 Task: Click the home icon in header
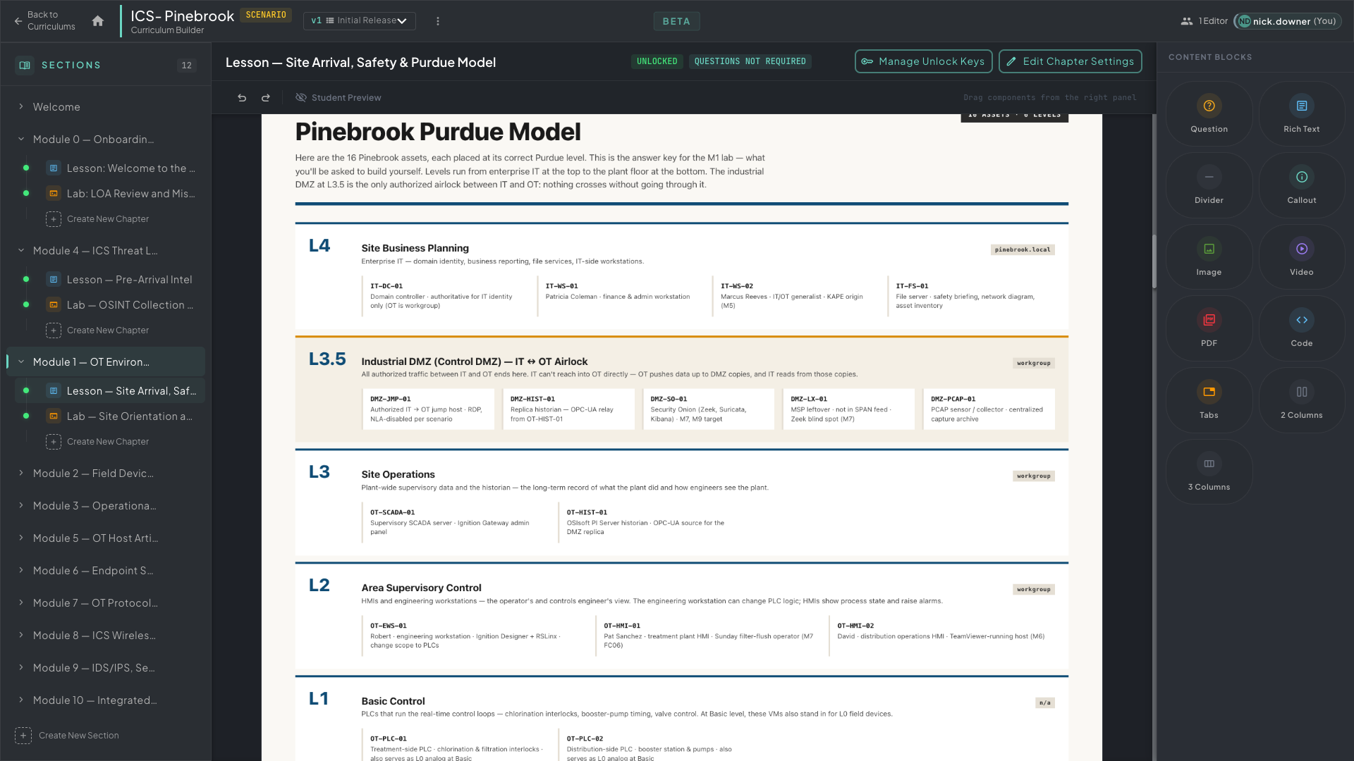click(98, 21)
